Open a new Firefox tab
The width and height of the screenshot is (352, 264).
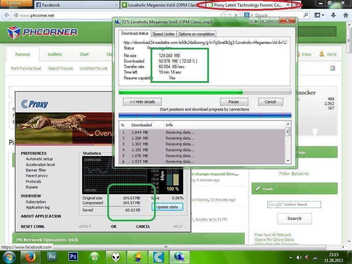[297, 5]
